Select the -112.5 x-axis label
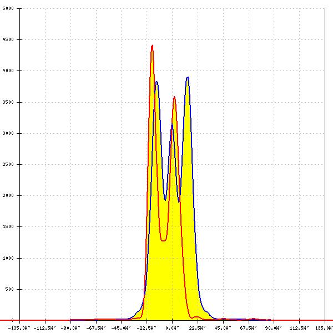 (x=44, y=328)
